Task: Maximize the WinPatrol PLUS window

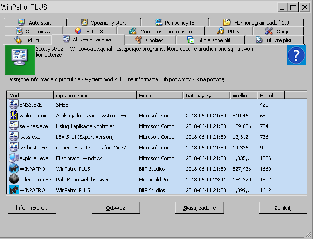Action: [x=293, y=7]
